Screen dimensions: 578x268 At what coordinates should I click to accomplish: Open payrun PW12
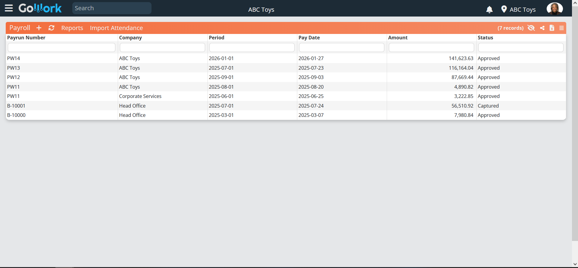(x=14, y=77)
